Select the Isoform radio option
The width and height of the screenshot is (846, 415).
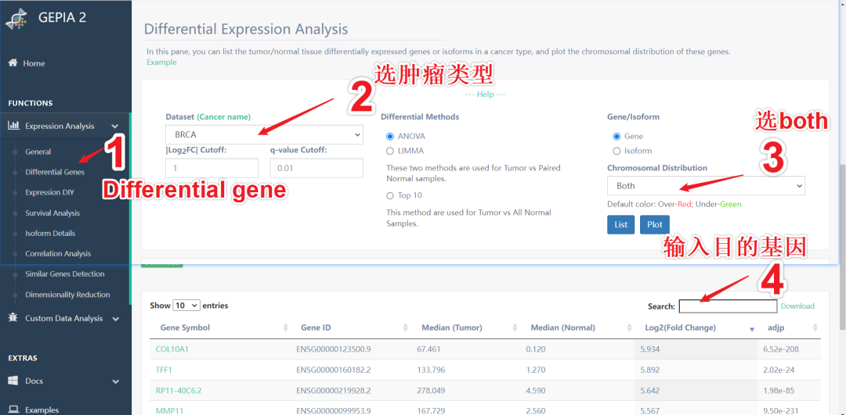616,151
